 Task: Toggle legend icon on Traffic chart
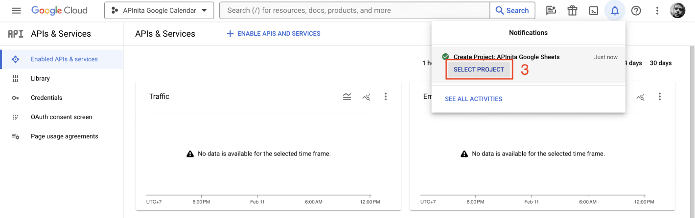pyautogui.click(x=347, y=97)
